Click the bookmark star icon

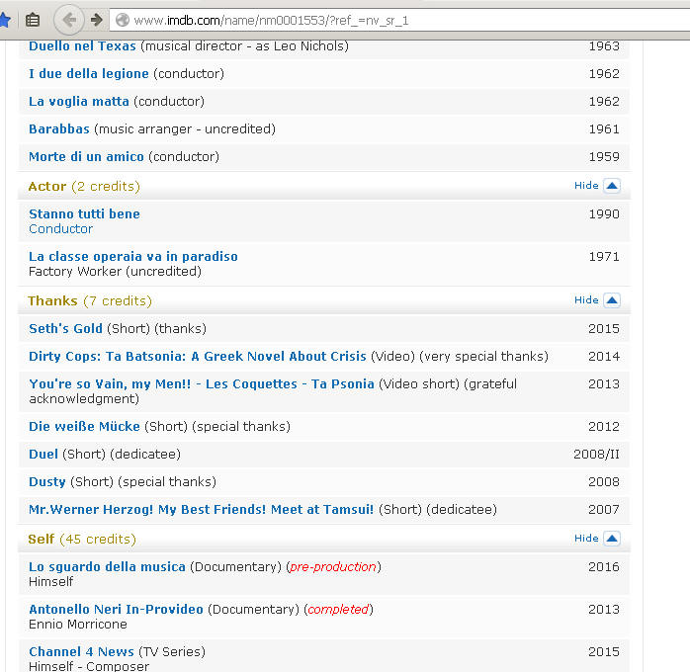click(x=5, y=20)
